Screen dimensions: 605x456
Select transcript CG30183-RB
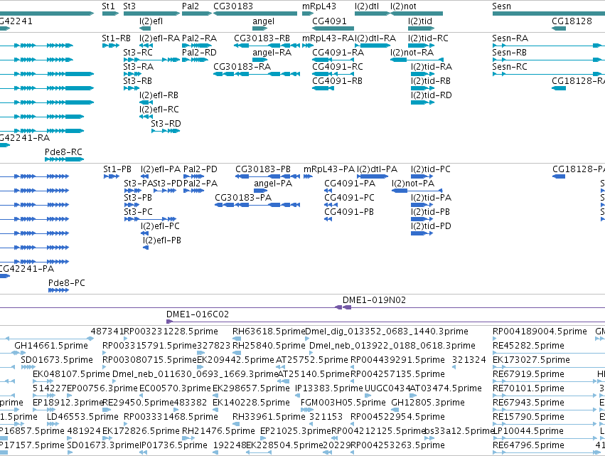[267, 46]
